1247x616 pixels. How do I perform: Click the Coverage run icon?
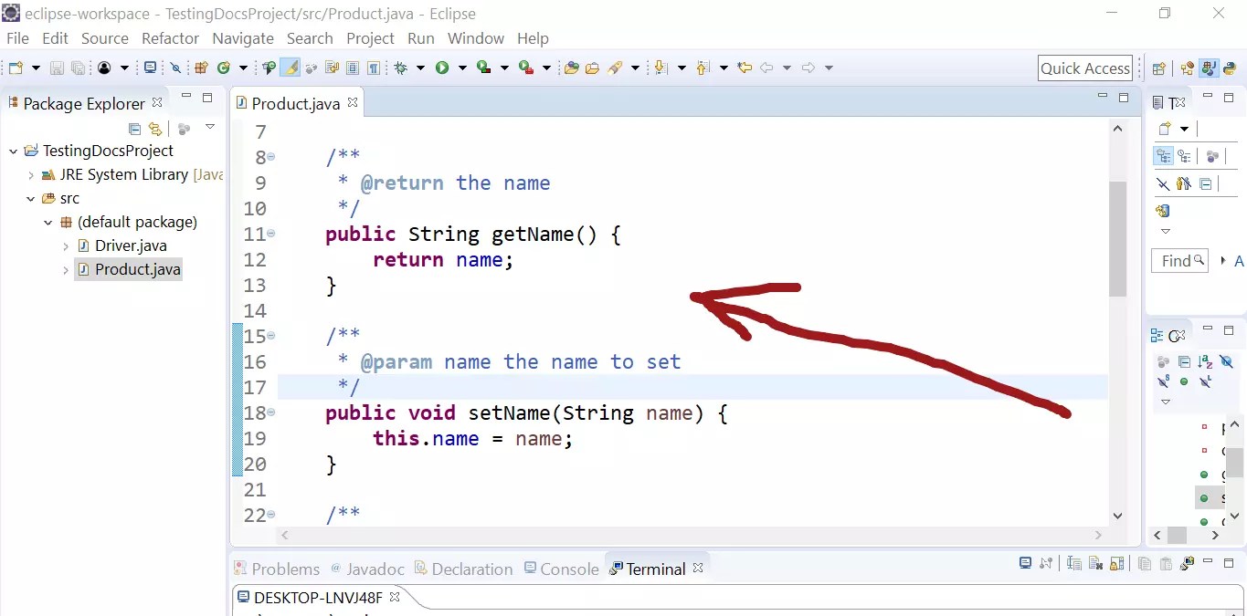point(483,68)
